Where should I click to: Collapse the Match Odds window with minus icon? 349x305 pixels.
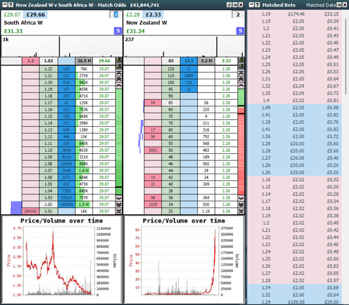coord(5,5)
